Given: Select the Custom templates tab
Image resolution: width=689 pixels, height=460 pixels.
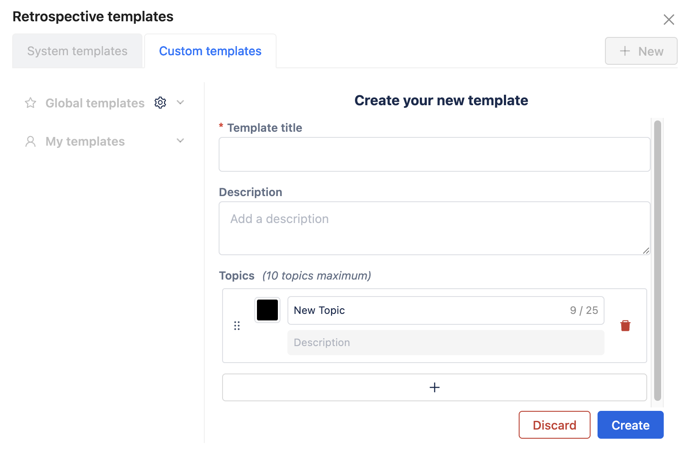Looking at the screenshot, I should point(210,51).
